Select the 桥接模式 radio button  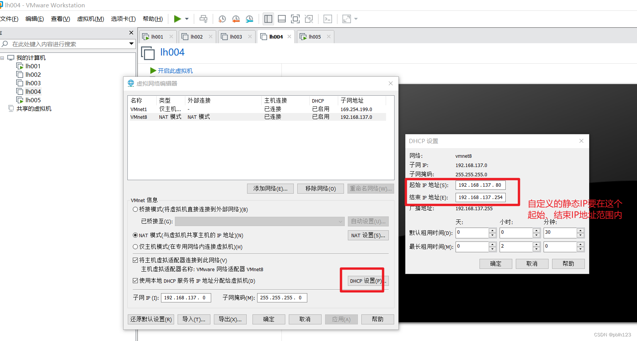pyautogui.click(x=135, y=209)
